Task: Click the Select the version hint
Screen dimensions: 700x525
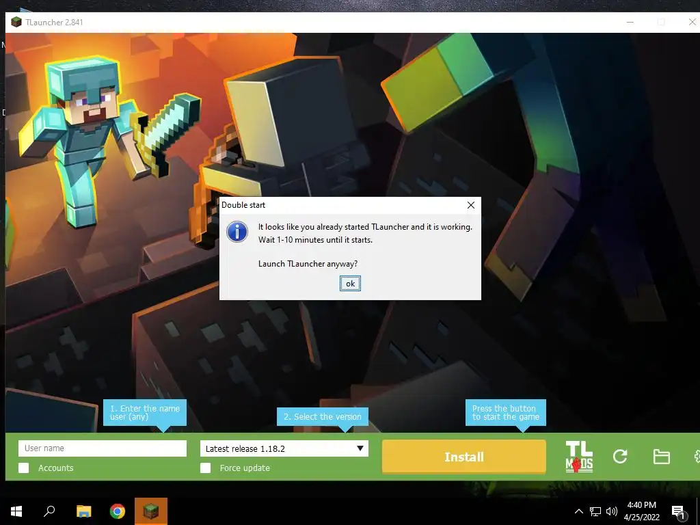Action: [x=323, y=416]
